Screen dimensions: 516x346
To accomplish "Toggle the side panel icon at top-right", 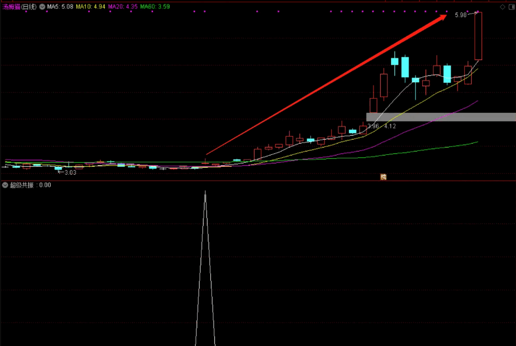I will pyautogui.click(x=511, y=7).
